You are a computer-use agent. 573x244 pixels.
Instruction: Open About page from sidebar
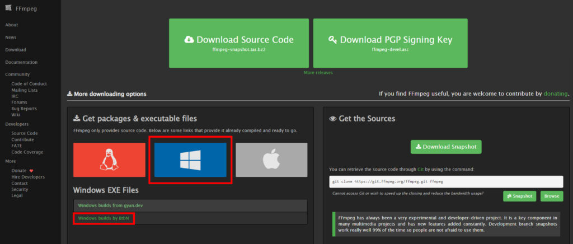pyautogui.click(x=12, y=25)
